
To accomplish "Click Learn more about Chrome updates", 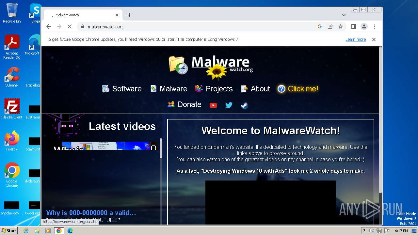I will point(356,39).
